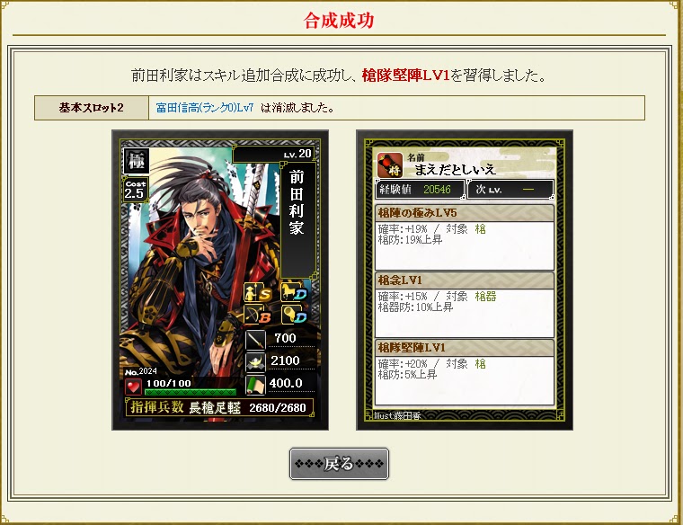This screenshot has width=683, height=525.
Task: Select the 槍陣の極みLV5 skill header
Action: [x=465, y=213]
